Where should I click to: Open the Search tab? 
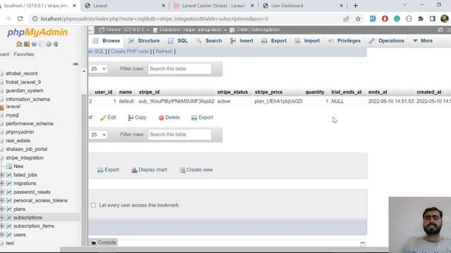click(209, 41)
